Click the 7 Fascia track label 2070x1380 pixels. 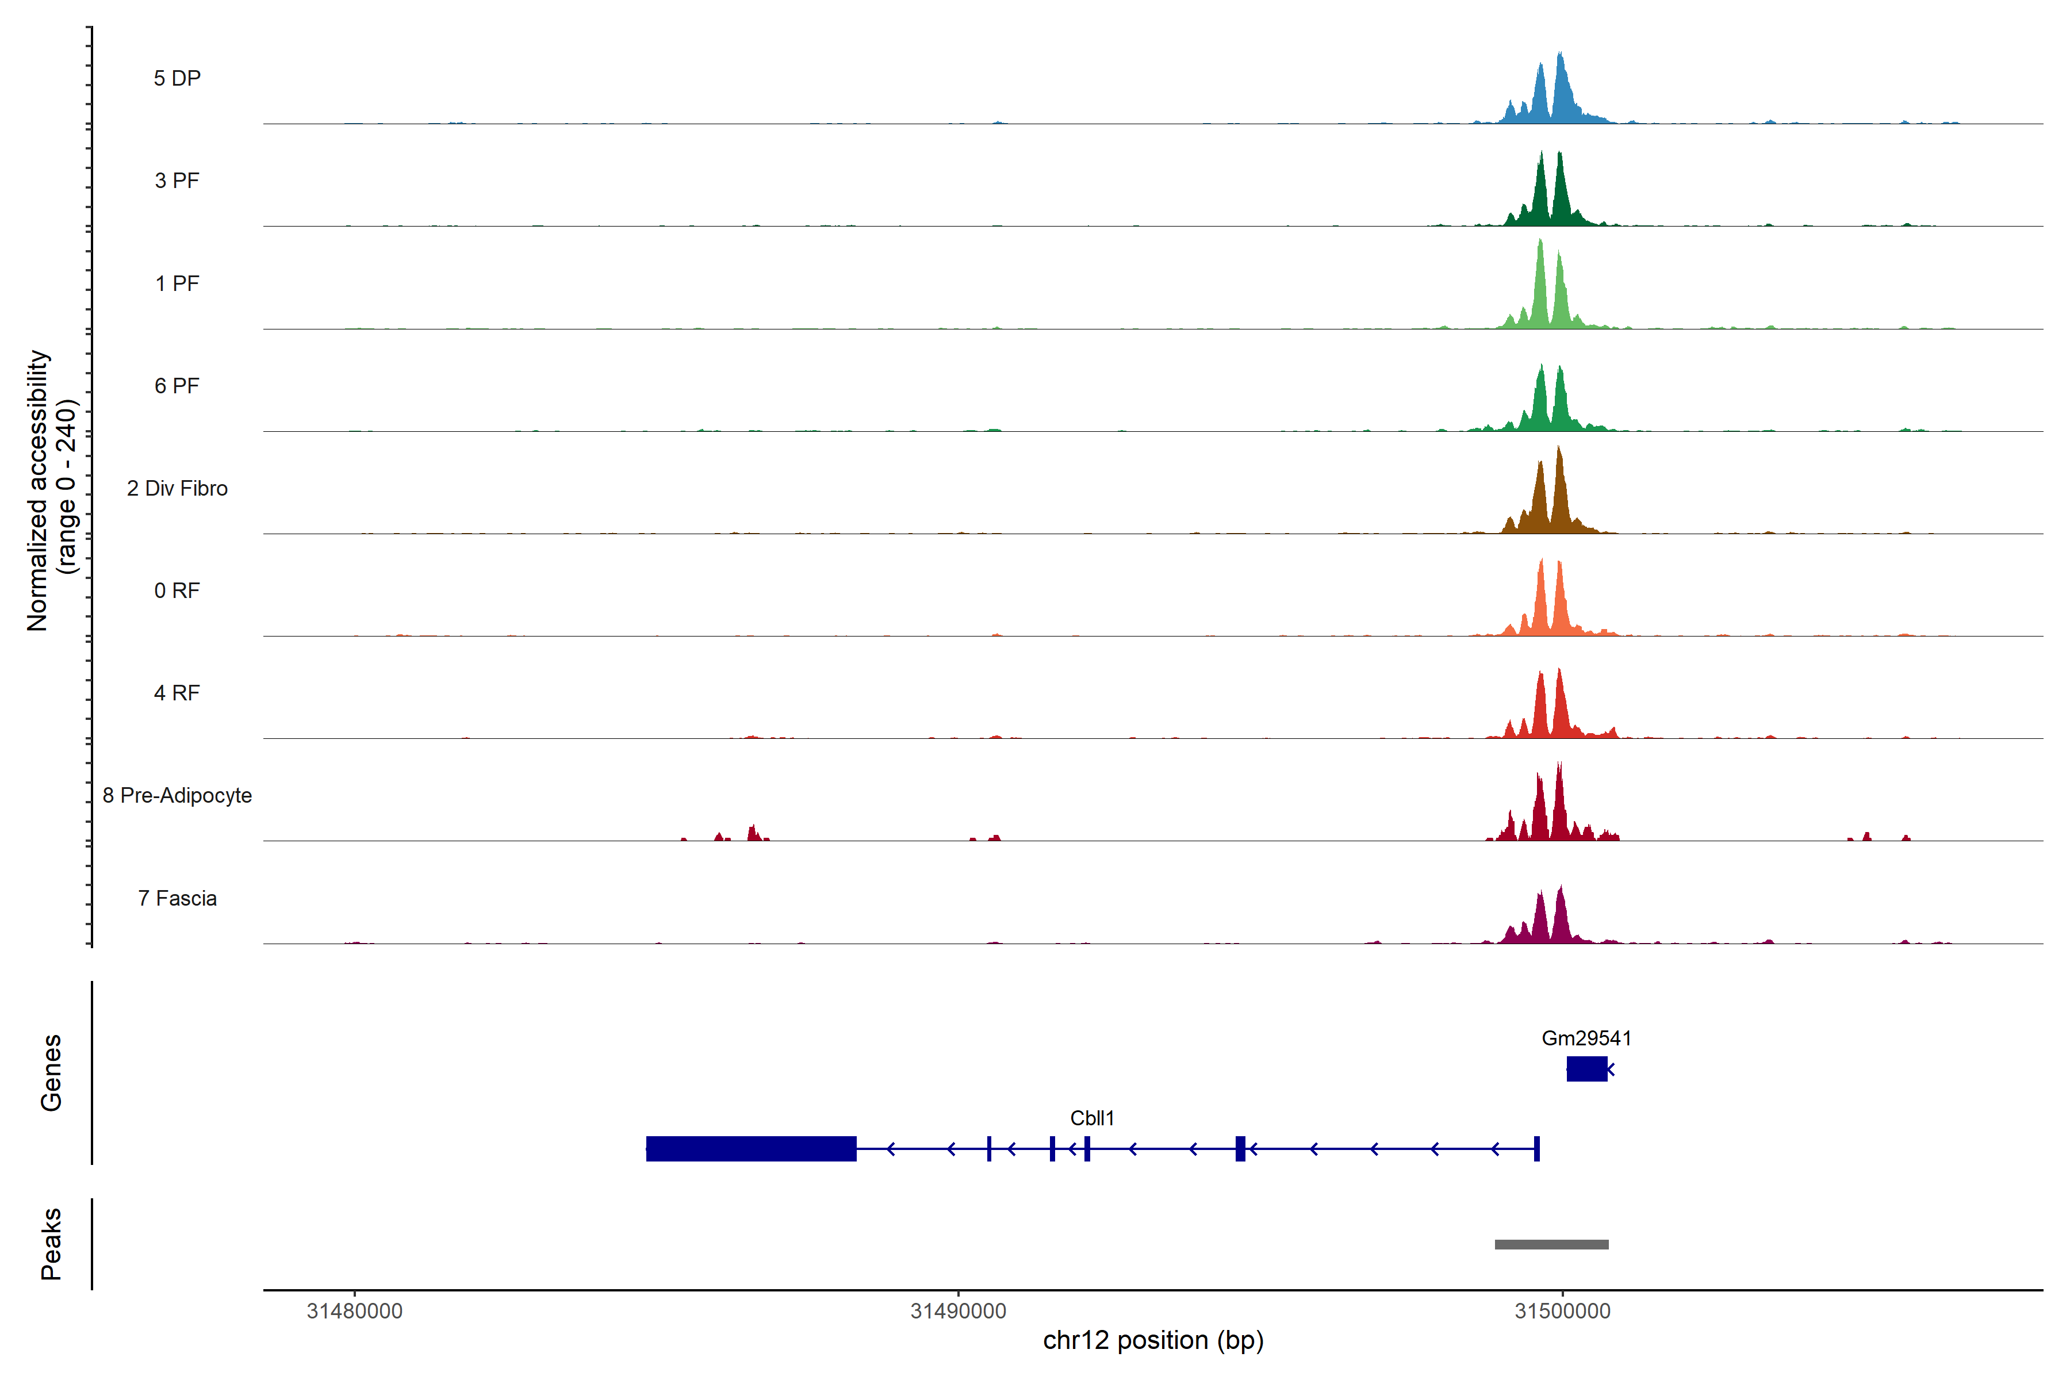coord(177,899)
